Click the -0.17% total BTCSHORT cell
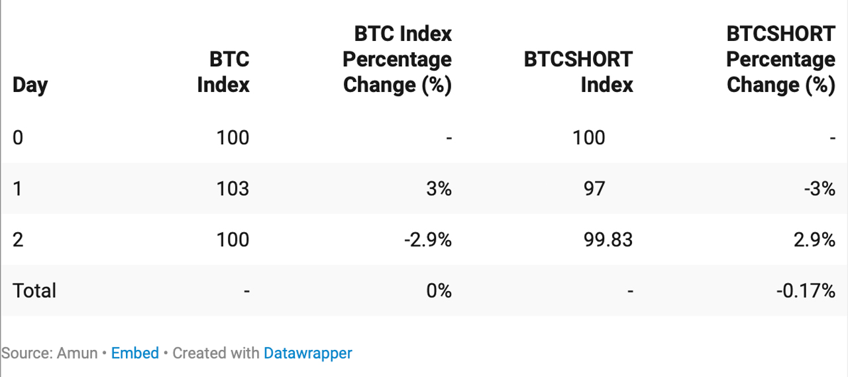 (x=806, y=290)
